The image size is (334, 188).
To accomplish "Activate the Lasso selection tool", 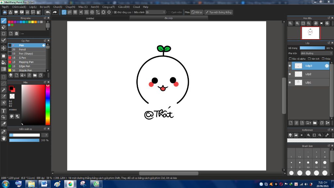I will [4, 83].
